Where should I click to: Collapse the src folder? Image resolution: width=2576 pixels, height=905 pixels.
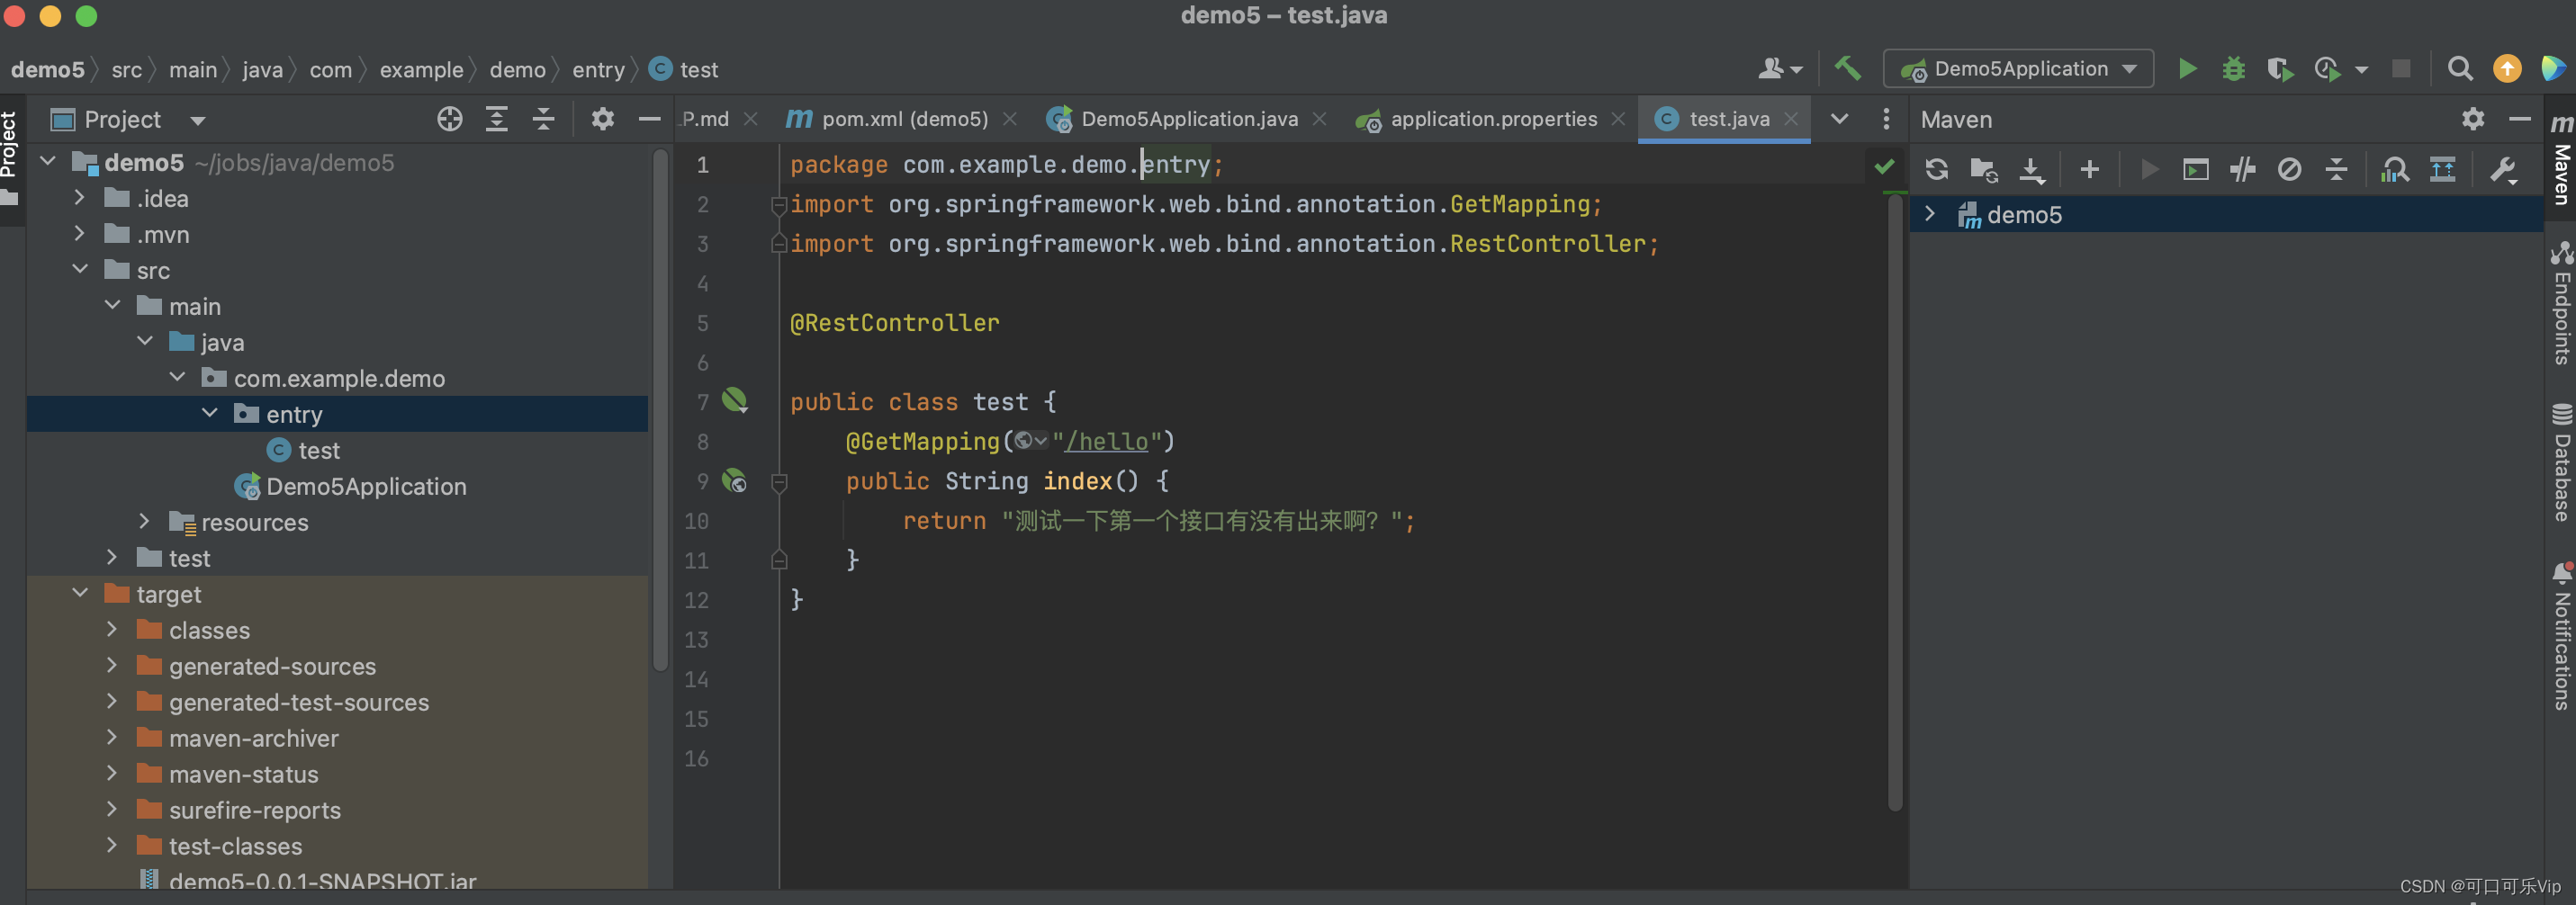pyautogui.click(x=80, y=270)
